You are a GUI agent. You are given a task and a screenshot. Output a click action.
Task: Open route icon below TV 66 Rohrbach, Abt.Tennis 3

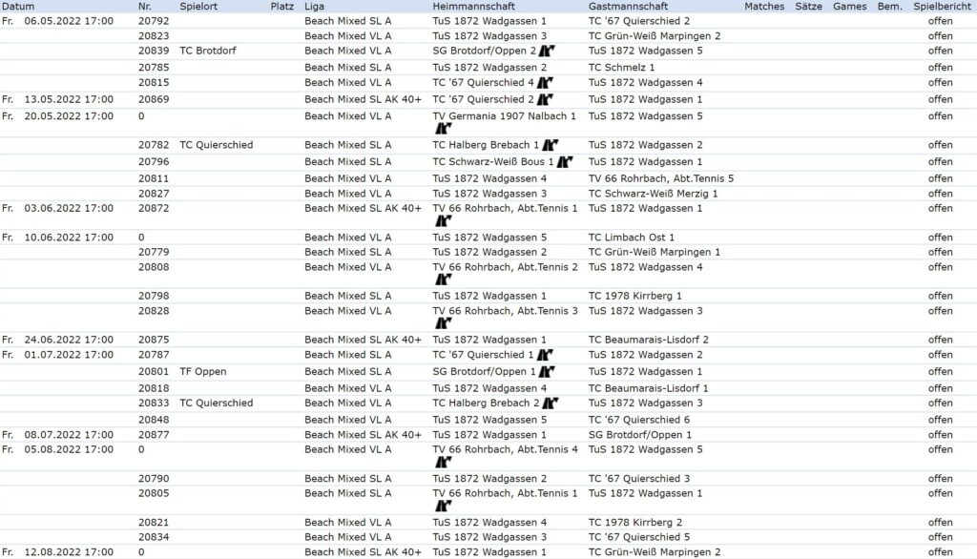pyautogui.click(x=443, y=323)
